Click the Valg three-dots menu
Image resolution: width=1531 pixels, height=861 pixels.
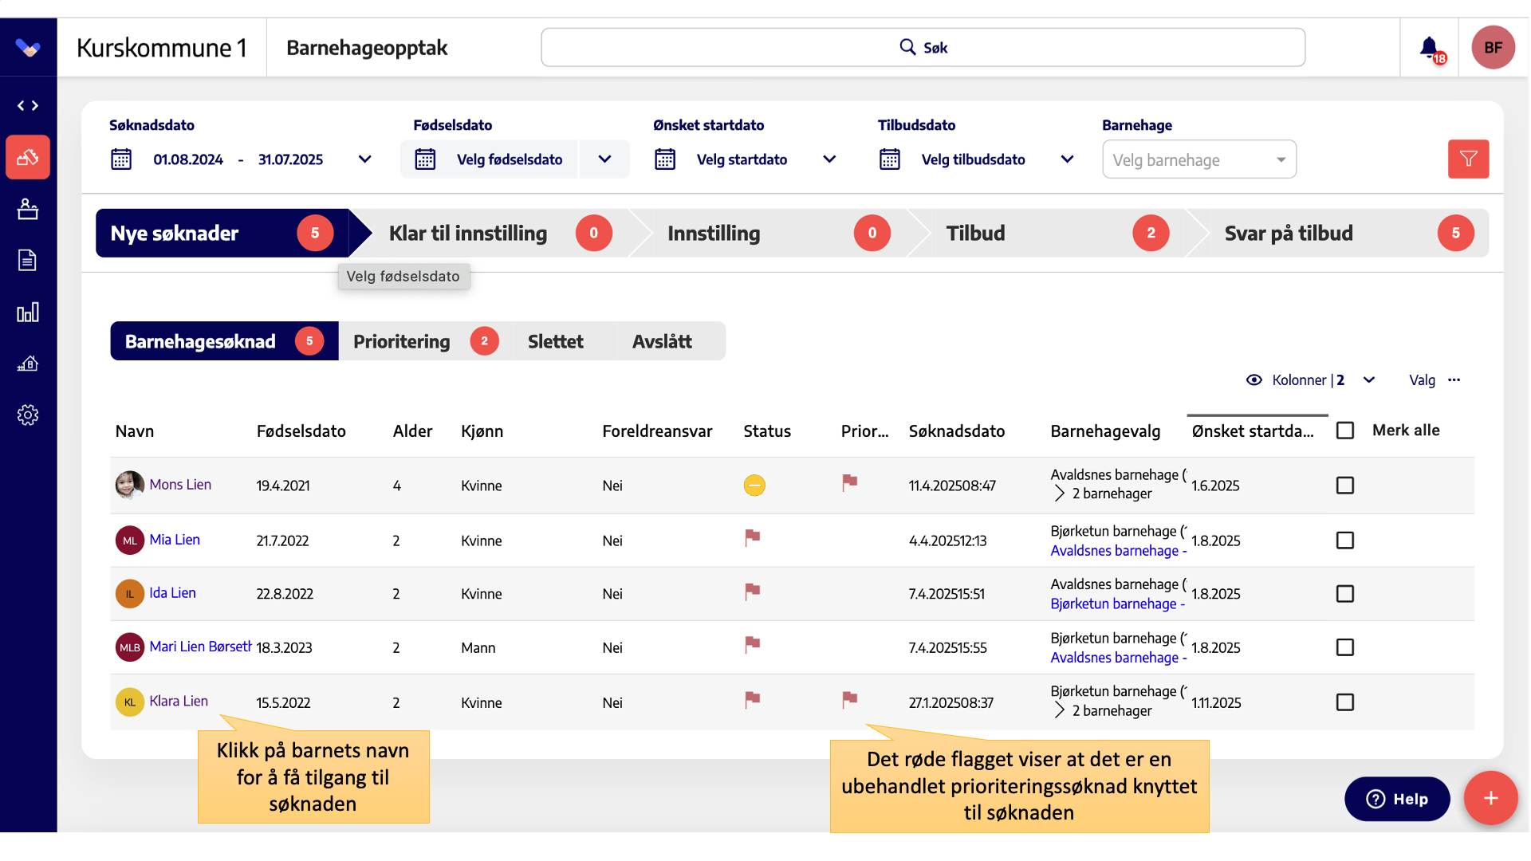pyautogui.click(x=1454, y=379)
